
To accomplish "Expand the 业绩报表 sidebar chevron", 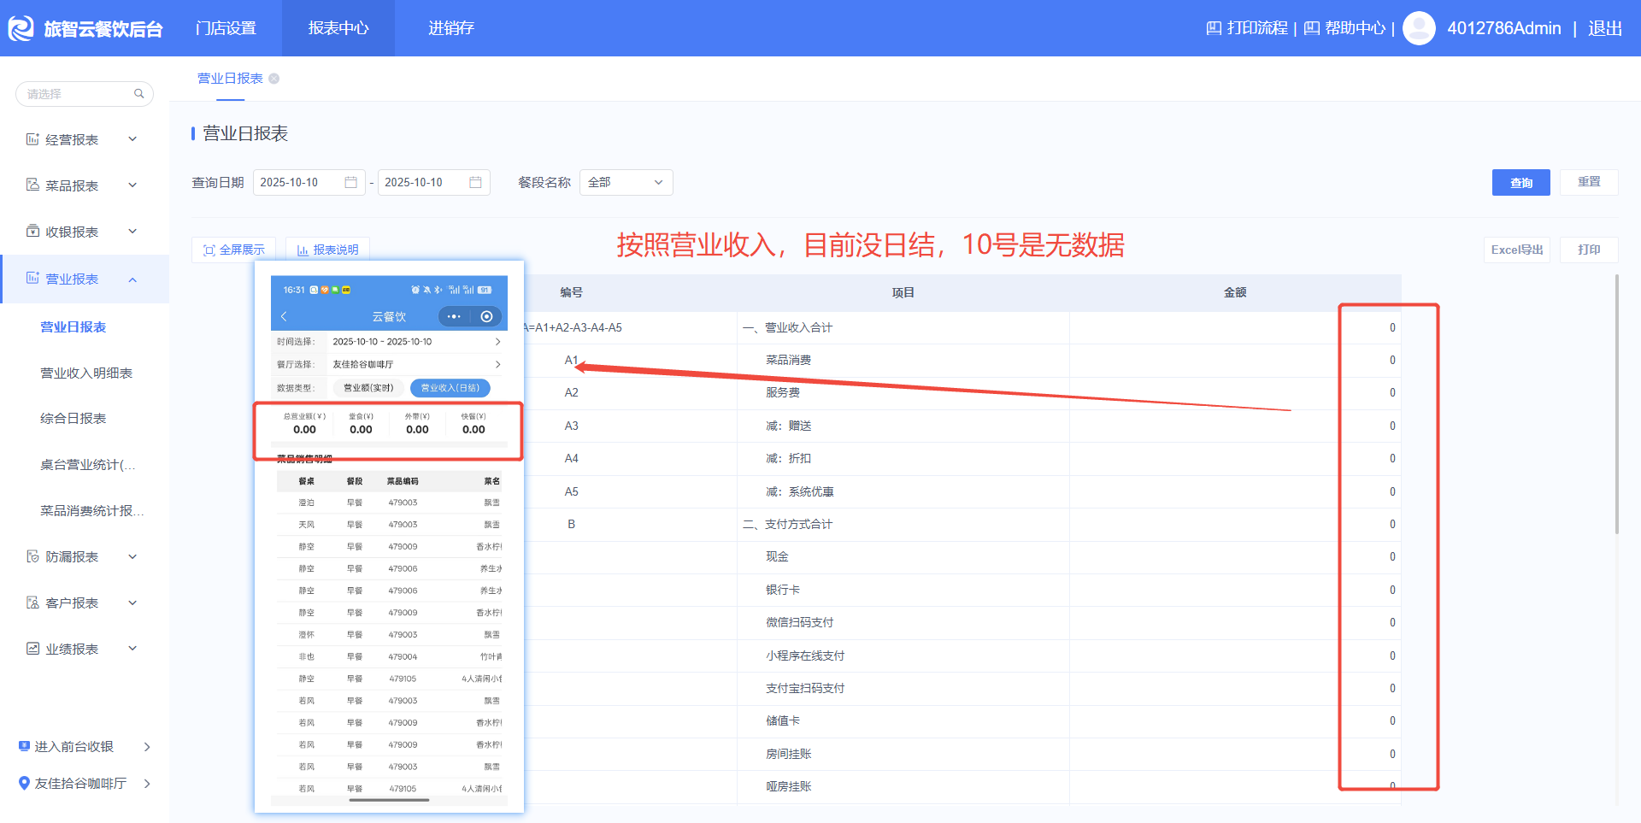I will tap(132, 650).
